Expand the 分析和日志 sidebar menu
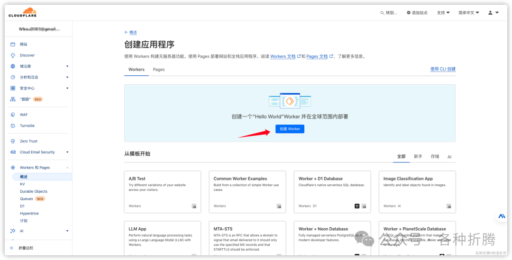The width and height of the screenshot is (512, 260). [x=67, y=77]
